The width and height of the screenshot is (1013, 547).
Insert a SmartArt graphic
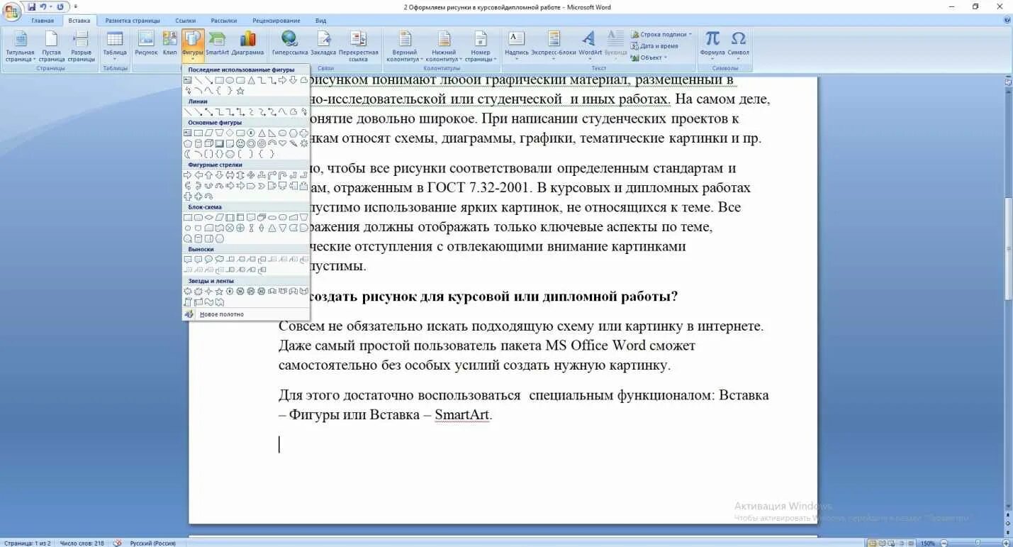(x=217, y=43)
